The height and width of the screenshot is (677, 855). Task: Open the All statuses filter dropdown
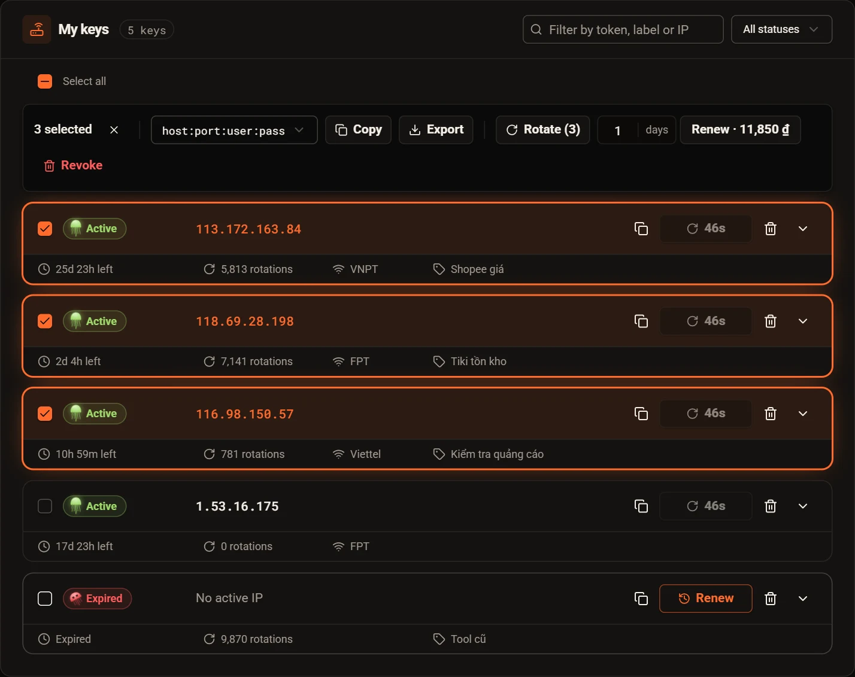pyautogui.click(x=781, y=29)
